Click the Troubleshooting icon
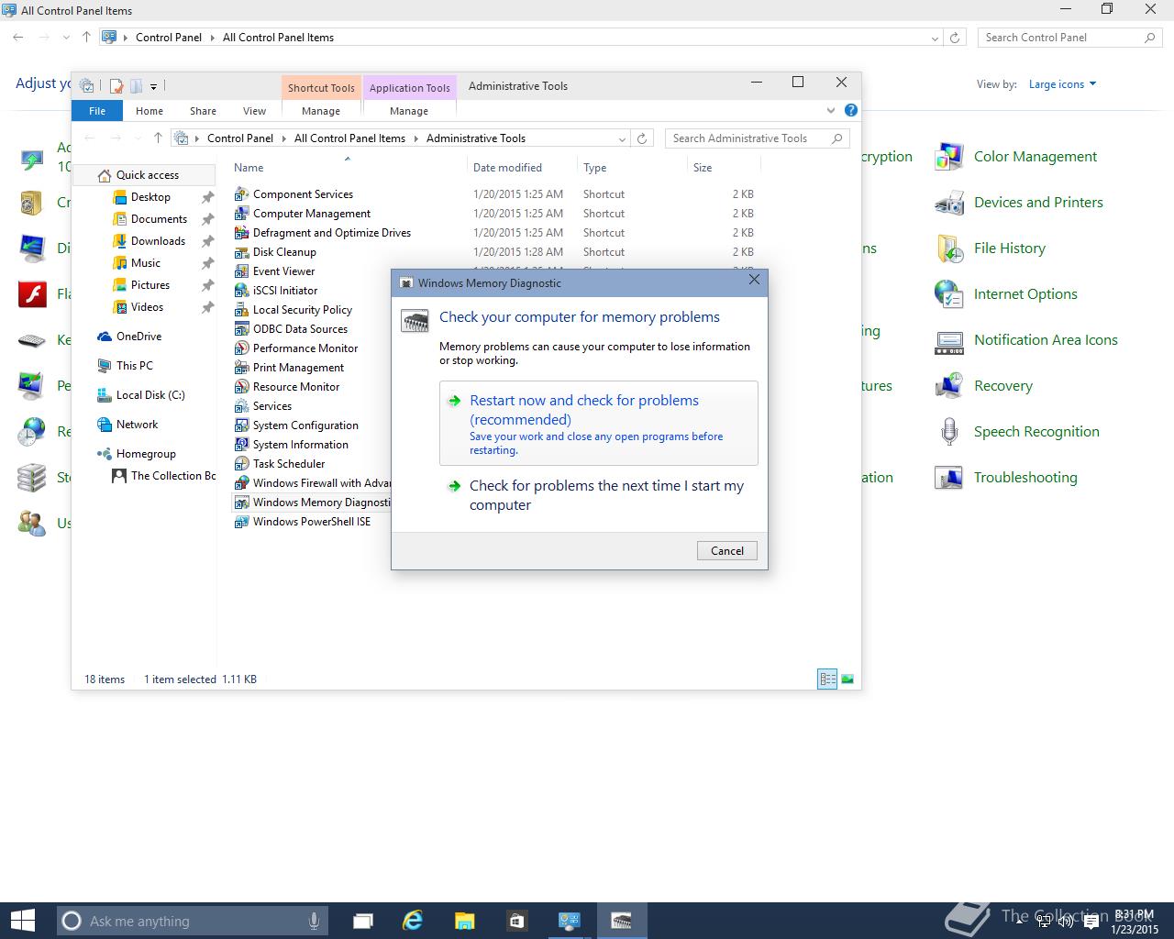Image resolution: width=1174 pixels, height=939 pixels. (948, 478)
